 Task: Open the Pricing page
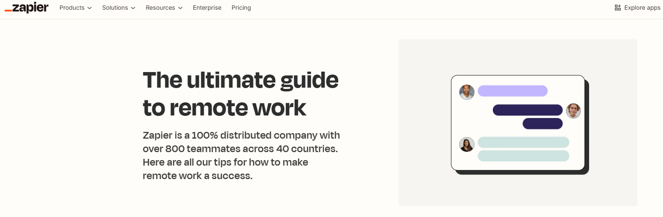[x=241, y=8]
